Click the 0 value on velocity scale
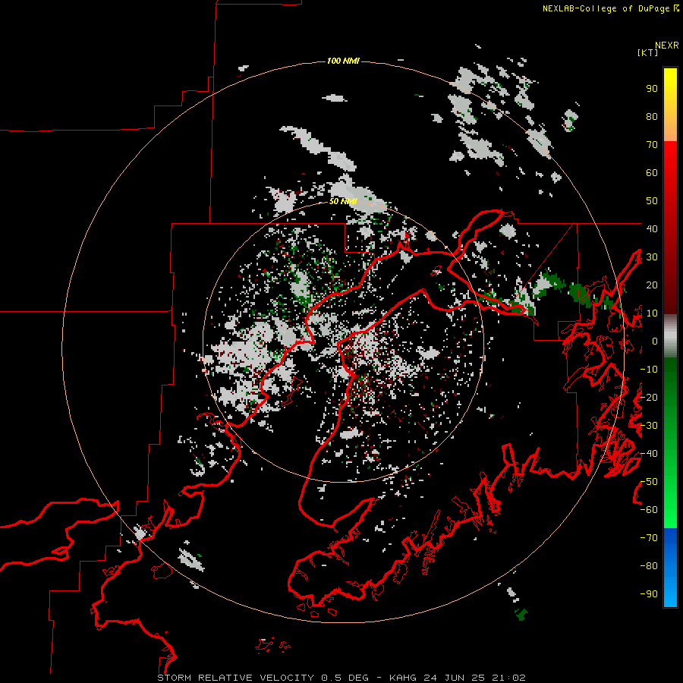The width and height of the screenshot is (683, 683). point(655,341)
